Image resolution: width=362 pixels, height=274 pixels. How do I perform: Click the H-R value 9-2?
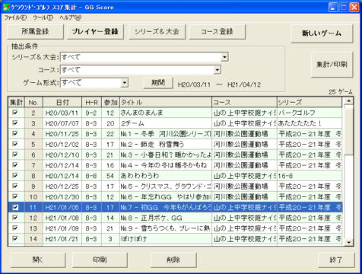pyautogui.click(x=91, y=113)
